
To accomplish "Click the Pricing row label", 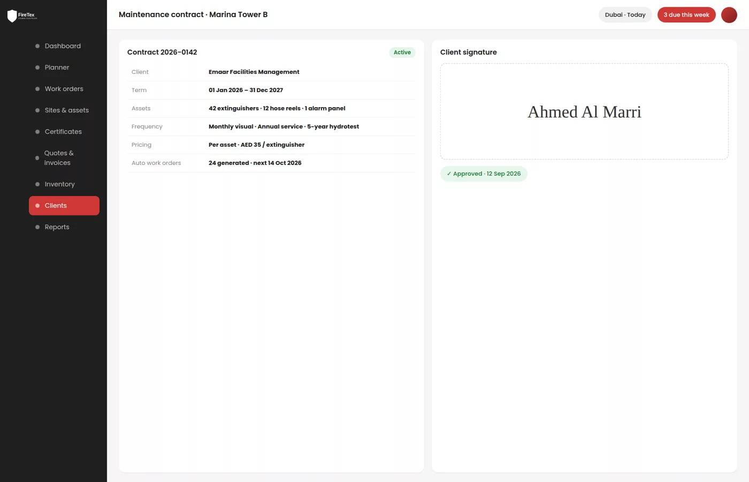I will [141, 145].
